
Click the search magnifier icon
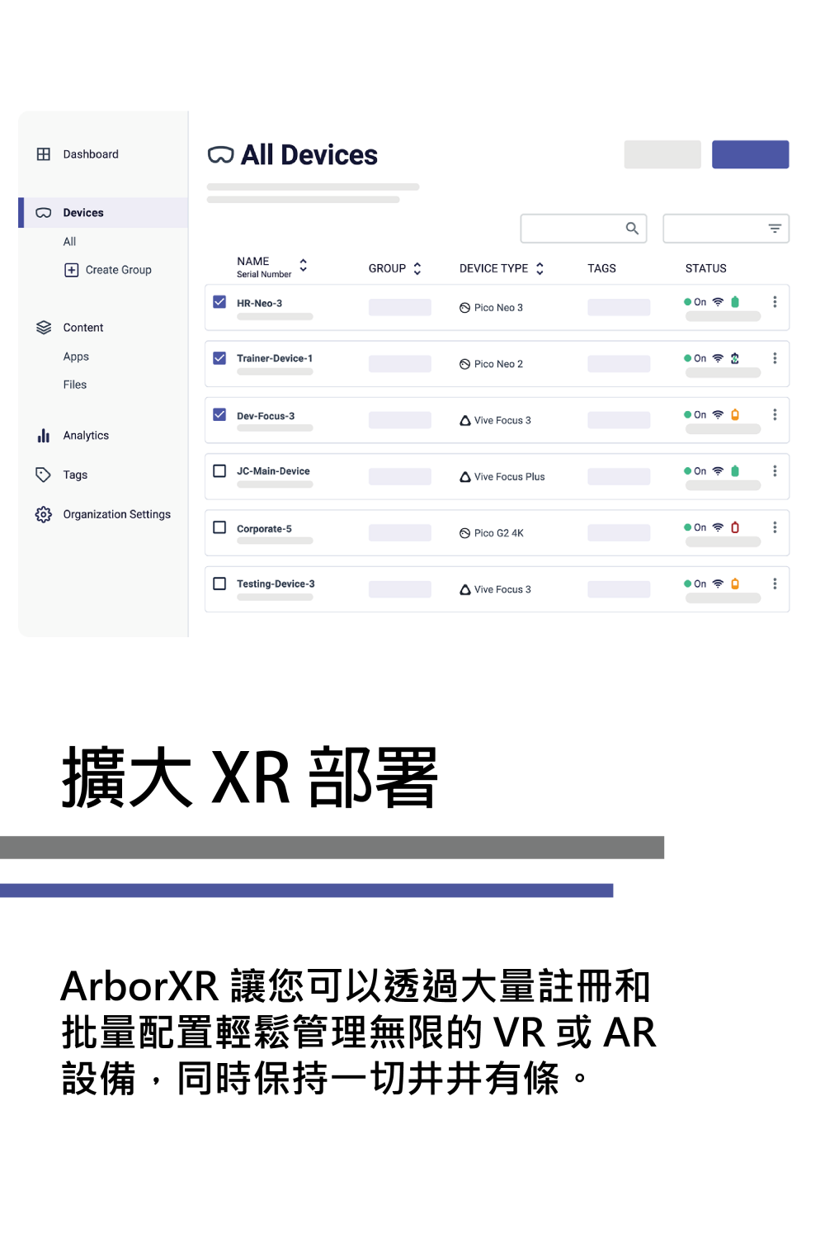pyautogui.click(x=632, y=229)
